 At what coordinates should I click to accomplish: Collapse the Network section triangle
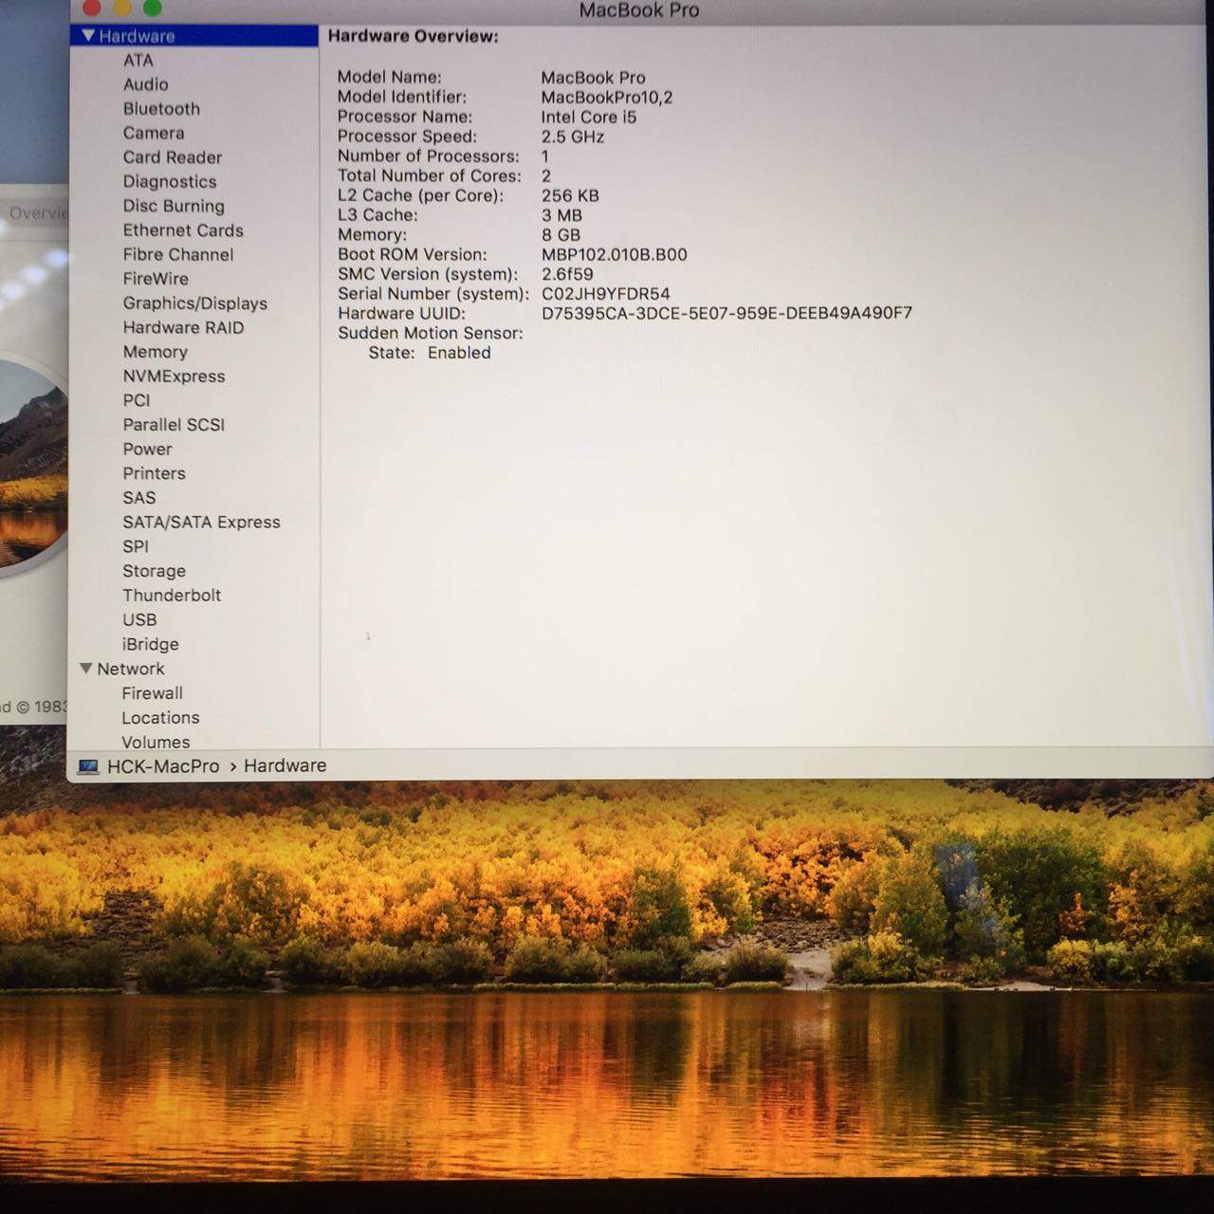pos(86,669)
